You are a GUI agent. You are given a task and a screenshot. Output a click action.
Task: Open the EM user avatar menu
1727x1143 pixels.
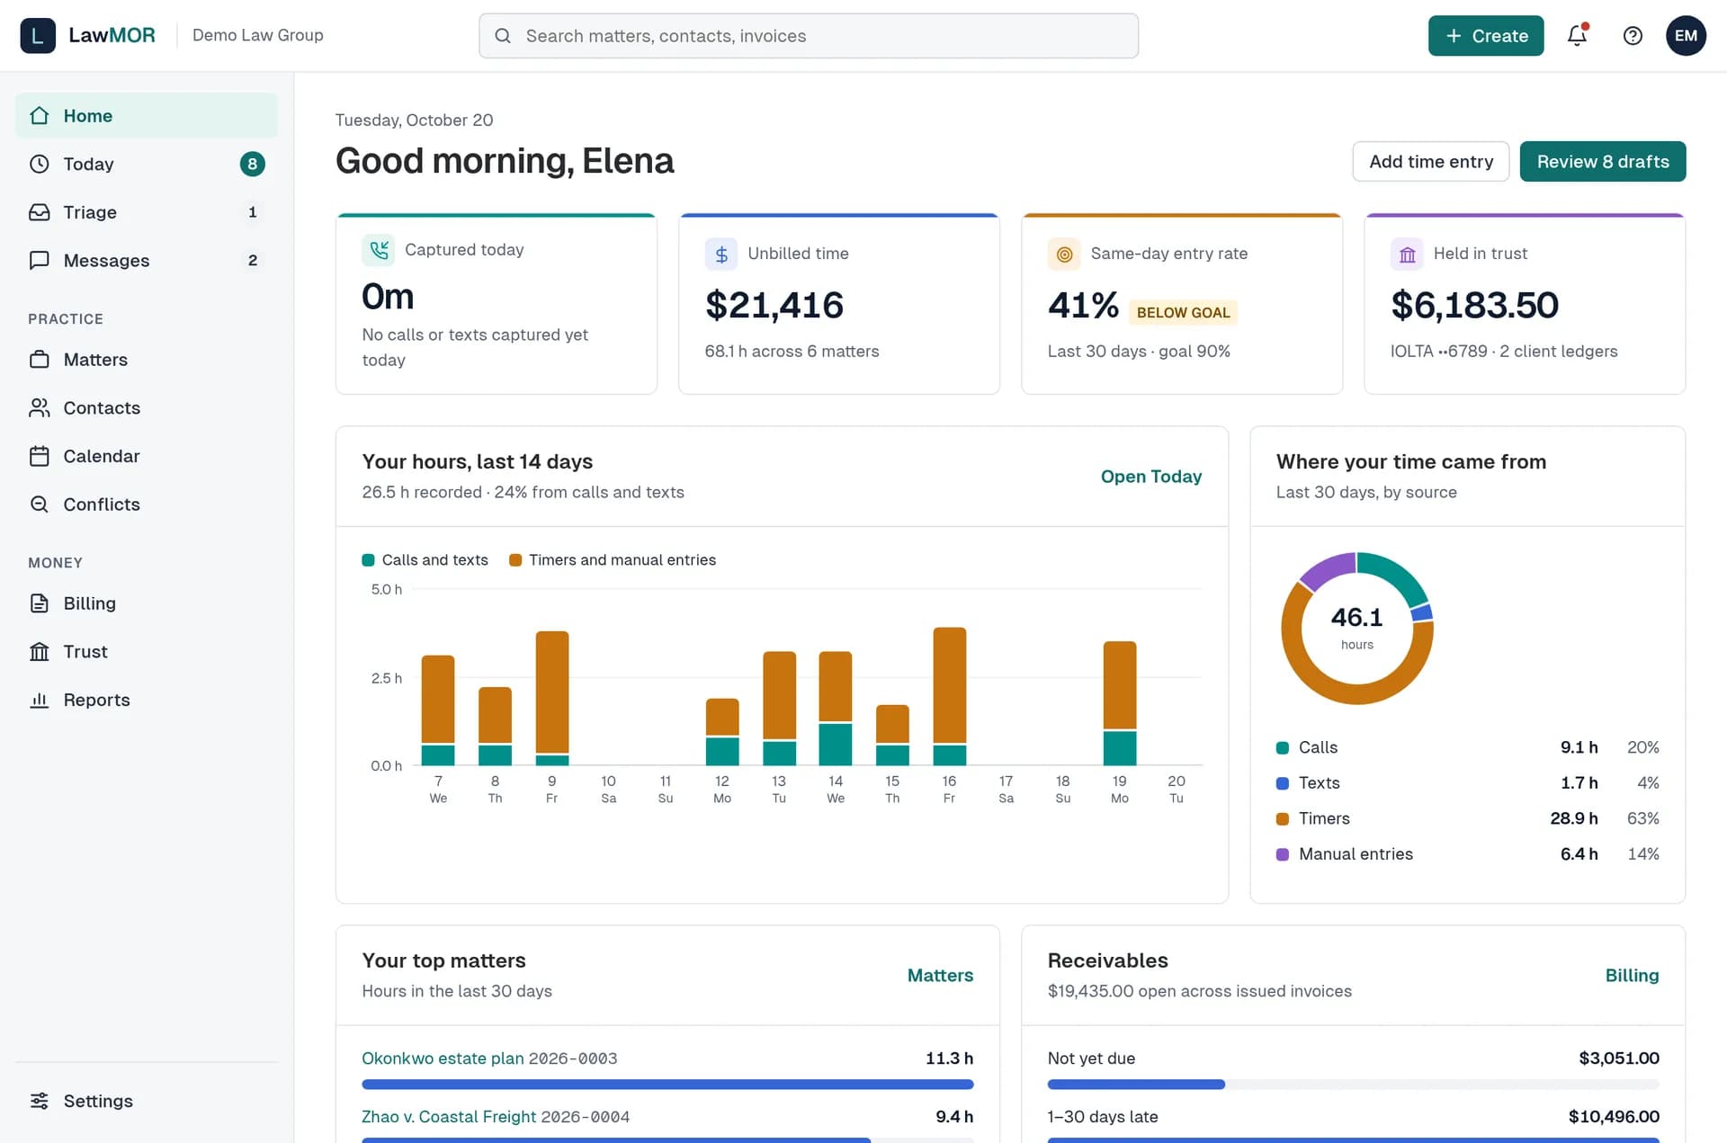[1686, 35]
